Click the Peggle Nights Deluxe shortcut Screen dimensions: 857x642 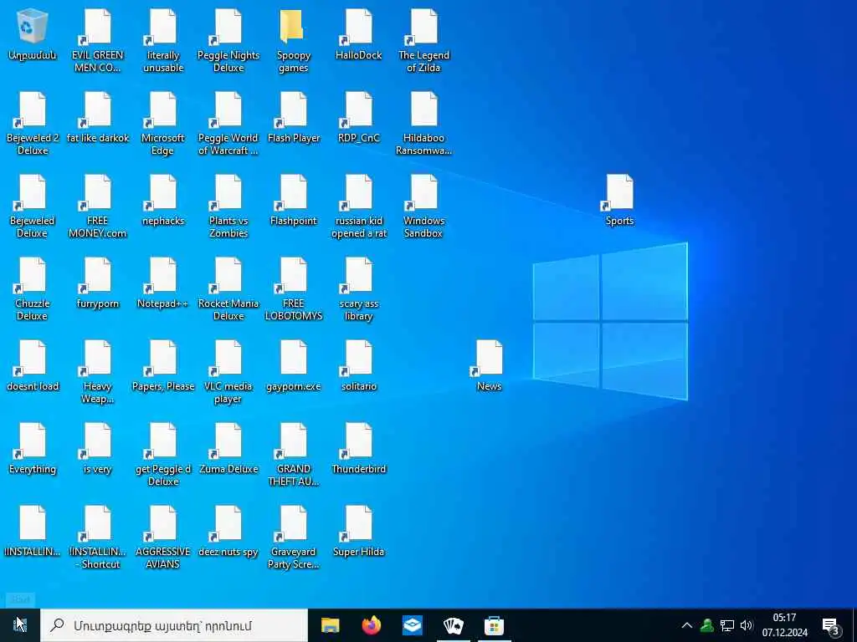(x=228, y=40)
